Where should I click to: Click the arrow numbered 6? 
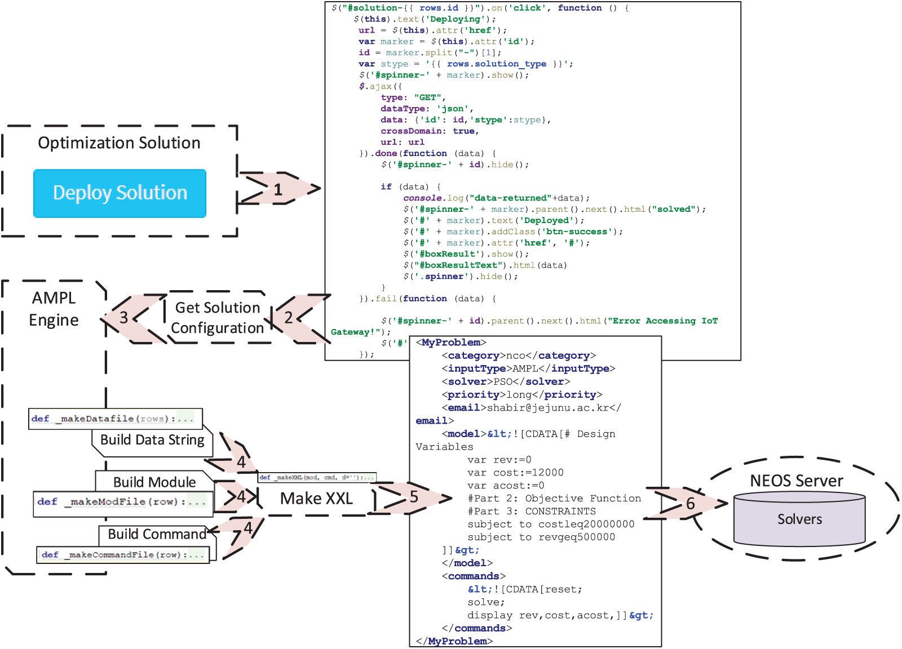pyautogui.click(x=689, y=503)
